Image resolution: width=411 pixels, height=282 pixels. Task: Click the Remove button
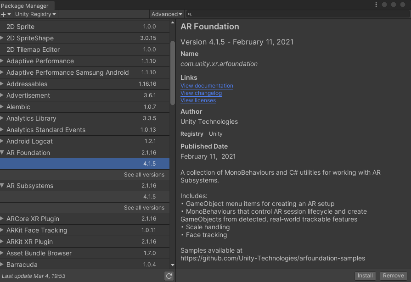pyautogui.click(x=393, y=276)
